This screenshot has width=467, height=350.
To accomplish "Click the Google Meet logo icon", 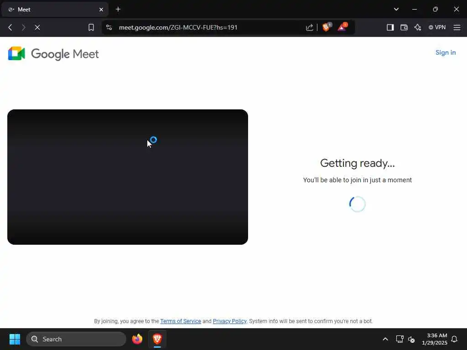I will pyautogui.click(x=16, y=54).
